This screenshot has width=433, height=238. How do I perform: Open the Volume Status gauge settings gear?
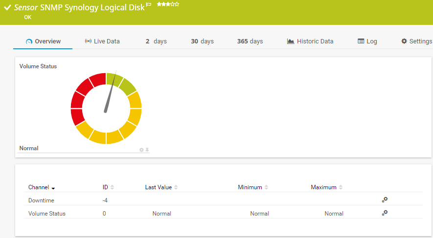[x=141, y=150]
